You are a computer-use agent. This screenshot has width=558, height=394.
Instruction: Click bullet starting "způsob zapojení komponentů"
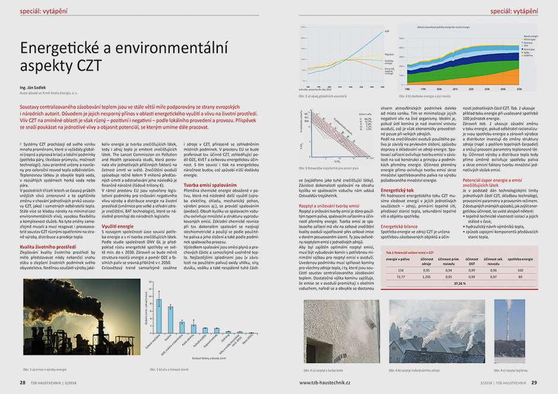(x=500, y=234)
